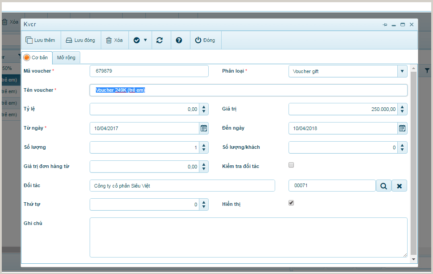This screenshot has width=433, height=274.
Task: Decrease the Số lượng/khách value
Action: tap(402, 150)
